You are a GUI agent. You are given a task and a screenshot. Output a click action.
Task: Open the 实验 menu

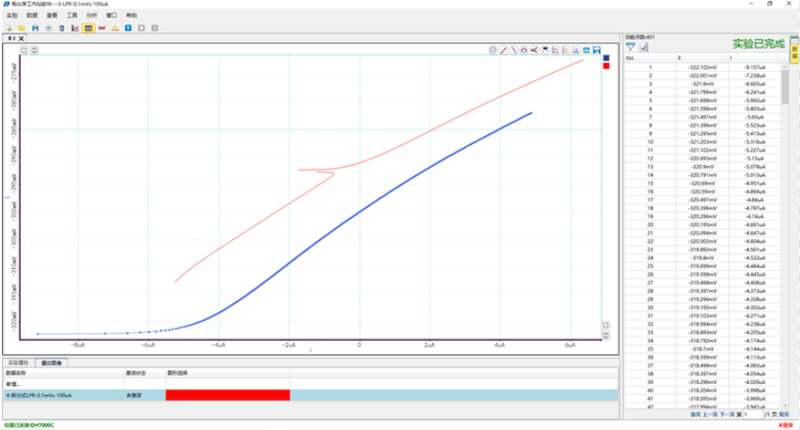coord(12,15)
